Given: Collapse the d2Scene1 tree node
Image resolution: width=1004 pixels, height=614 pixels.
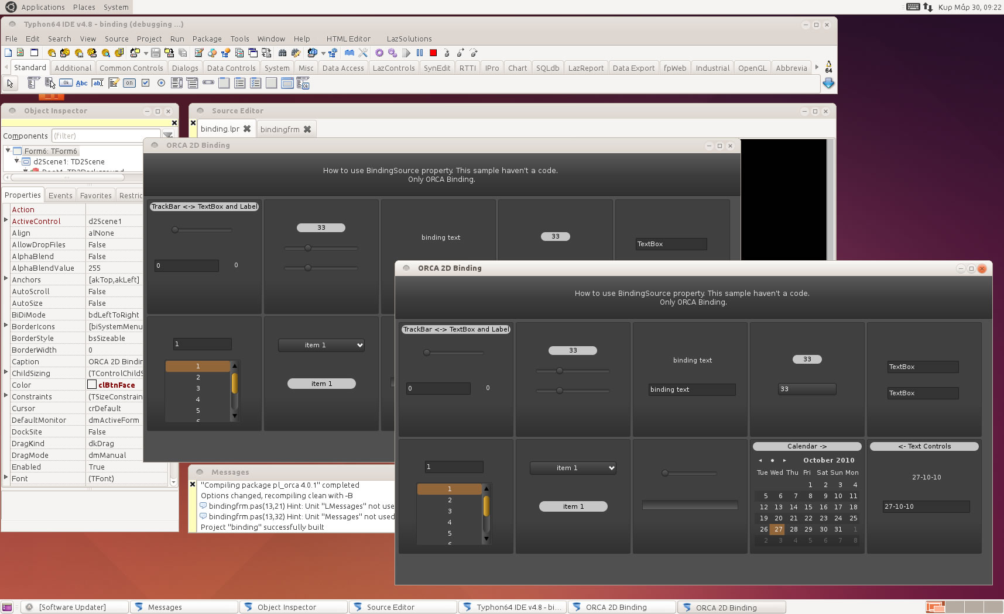Looking at the screenshot, I should (16, 161).
